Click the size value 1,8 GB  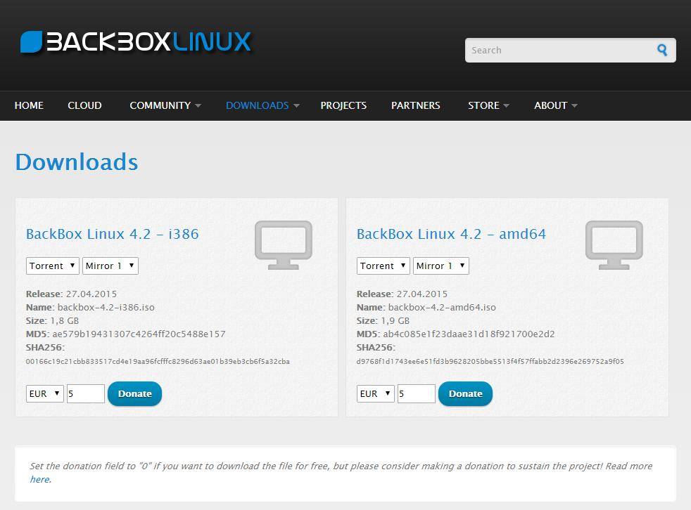(64, 321)
